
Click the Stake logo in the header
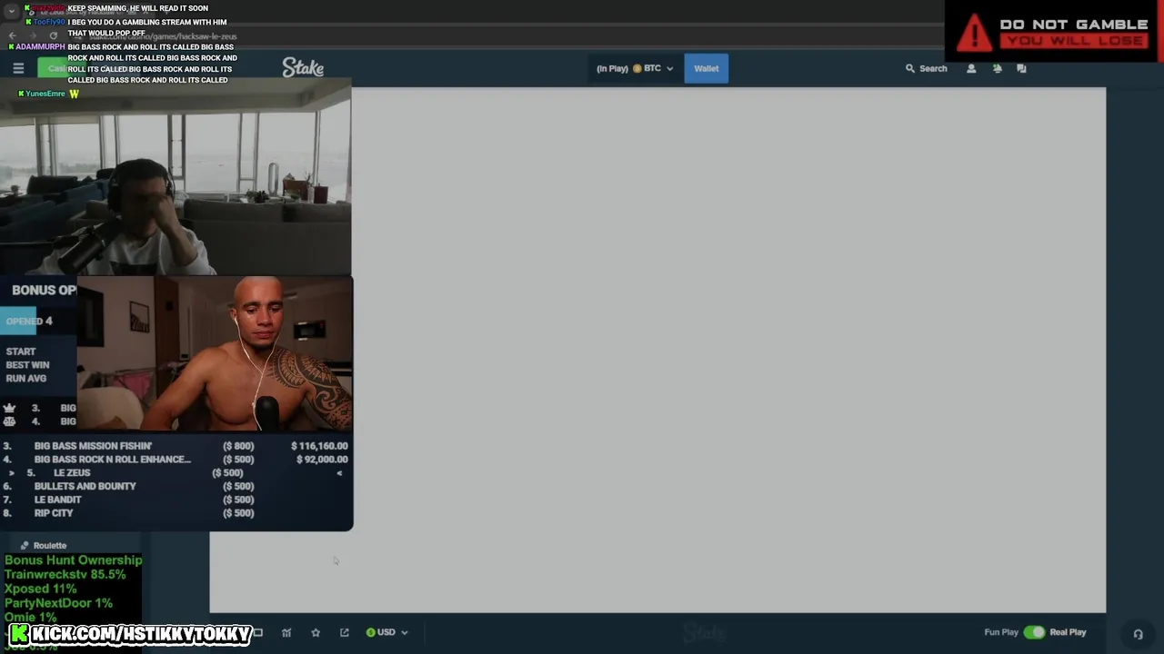coord(303,68)
